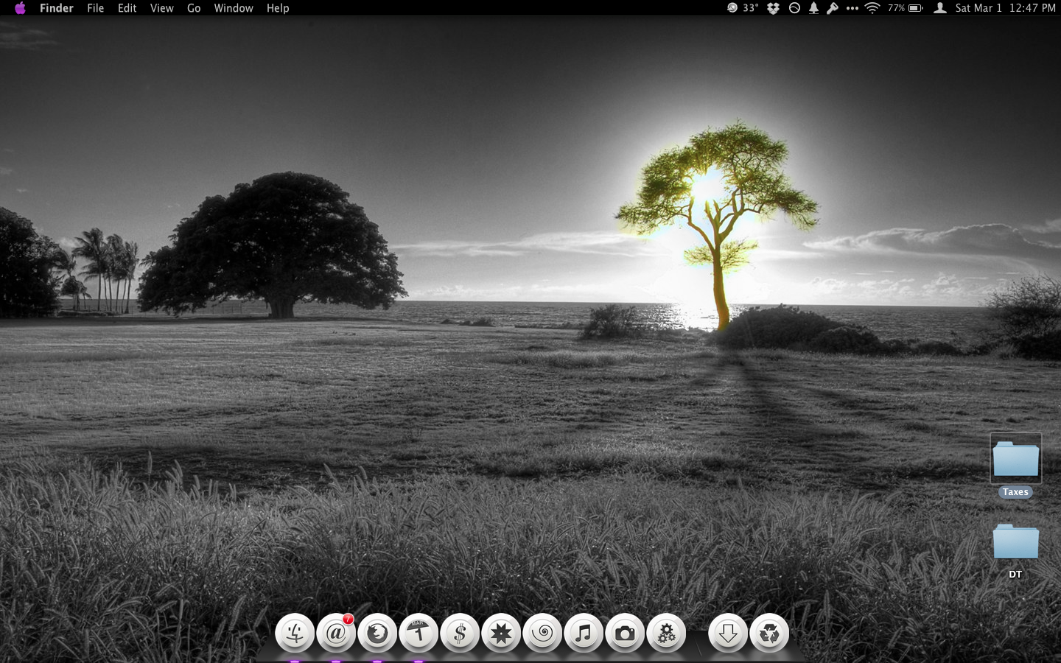Click the date and time clock
The image size is (1061, 663).
tap(1005, 8)
